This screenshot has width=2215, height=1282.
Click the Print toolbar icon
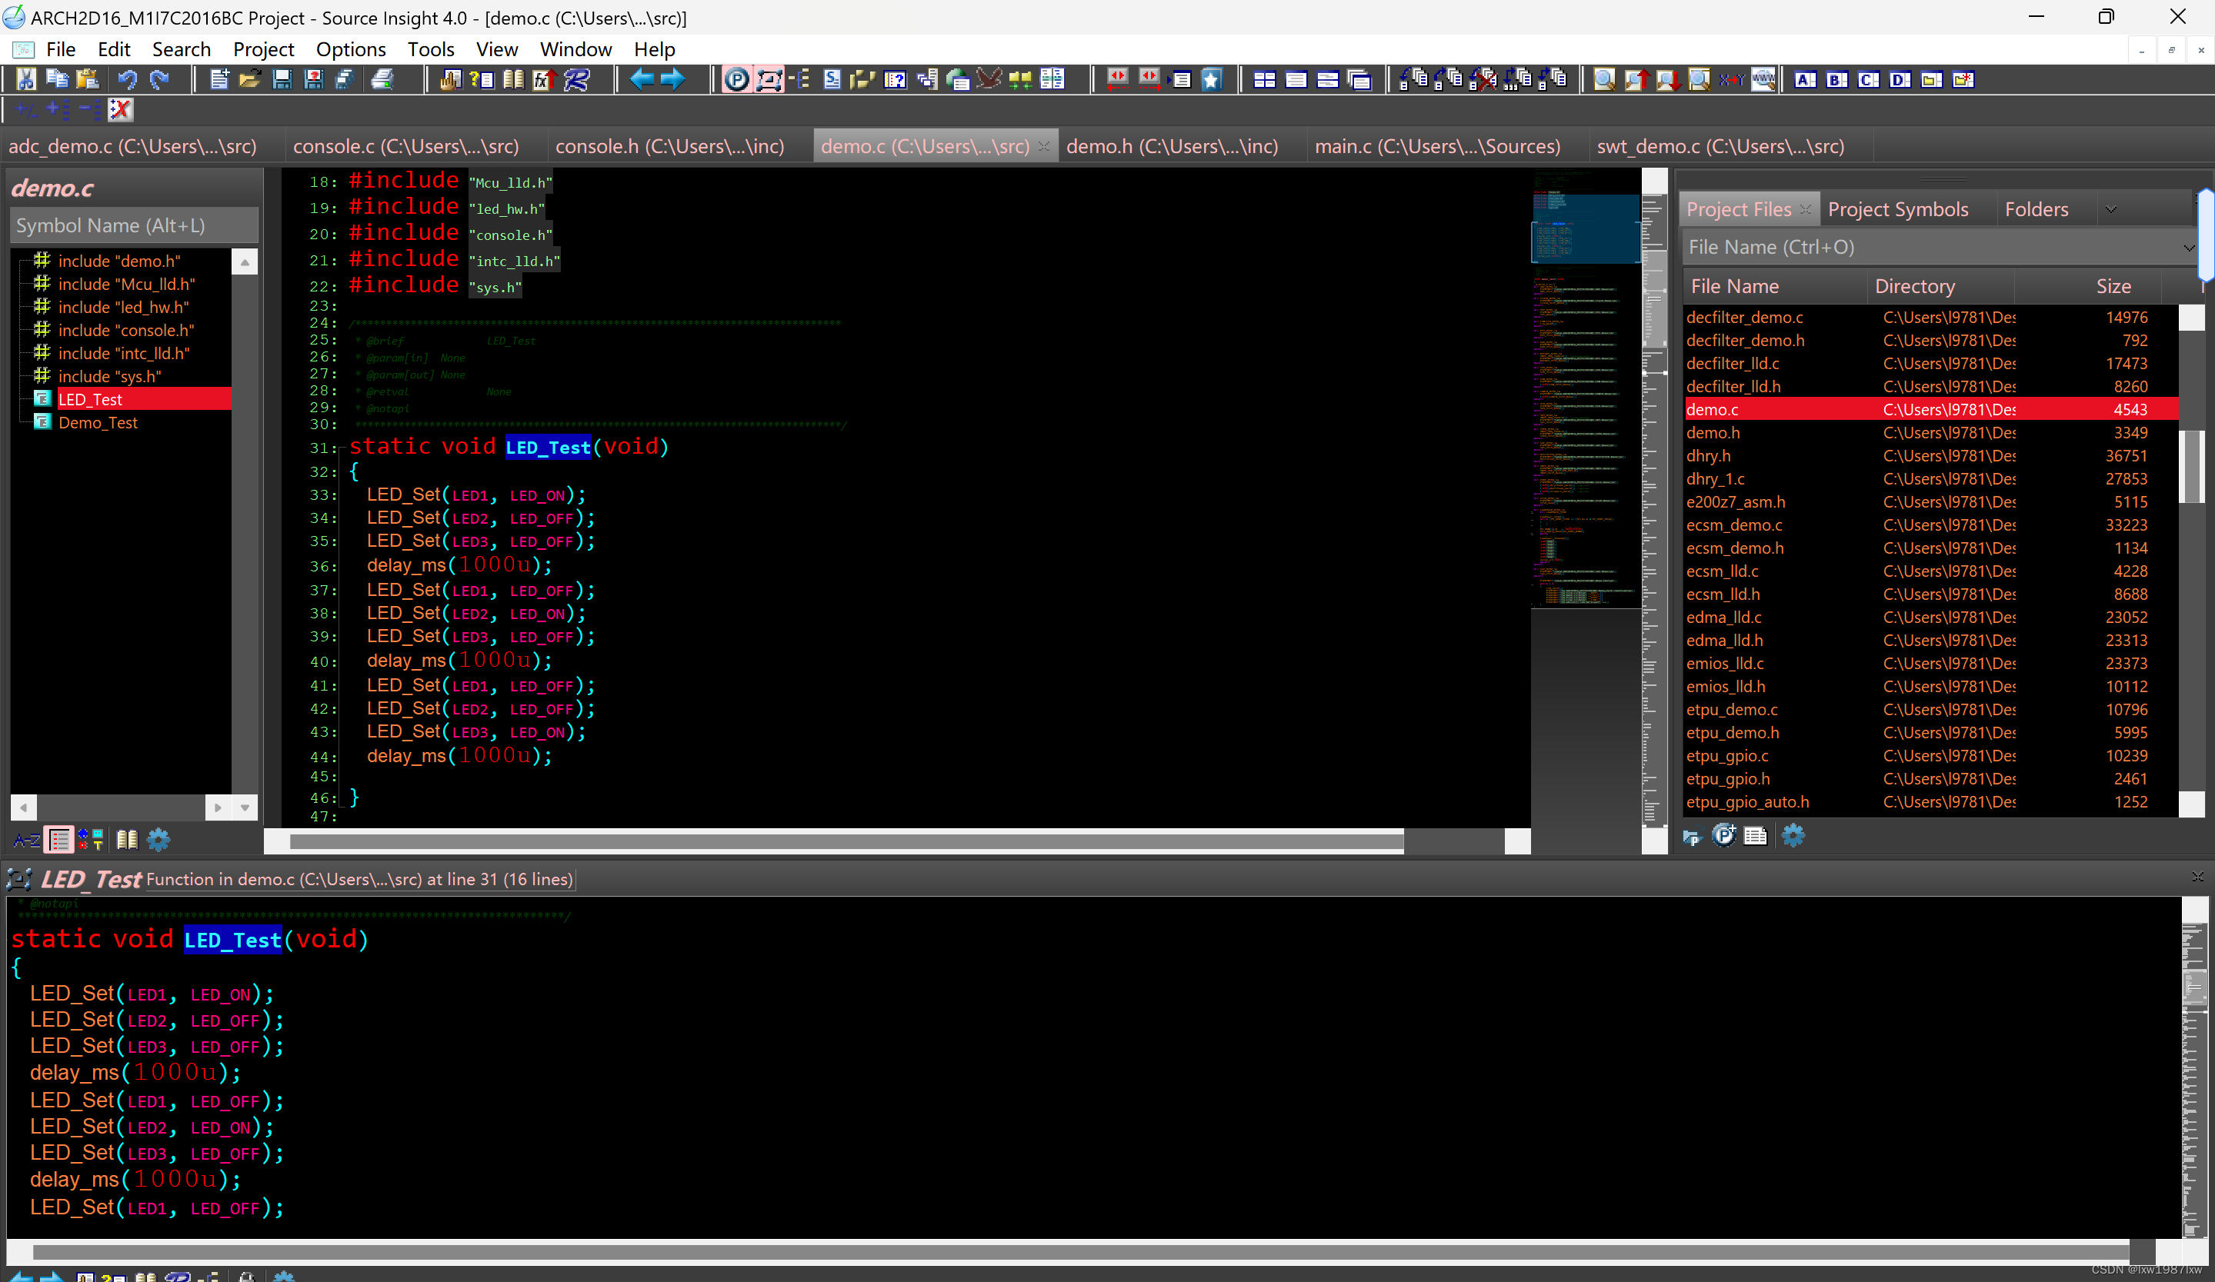coord(382,80)
